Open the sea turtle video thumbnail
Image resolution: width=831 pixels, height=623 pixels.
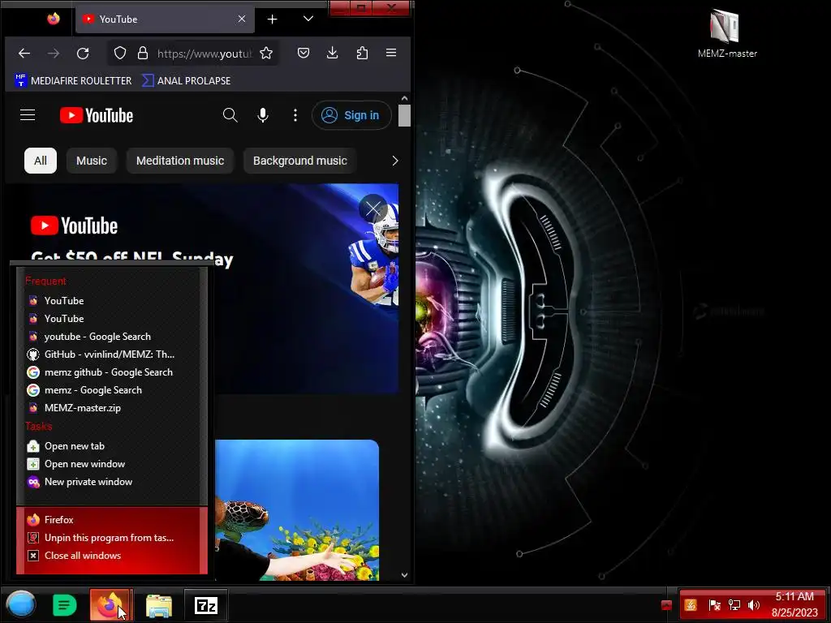point(297,509)
